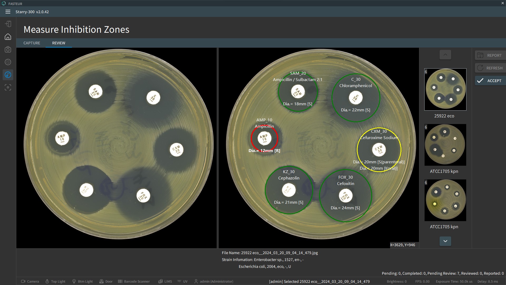Toggle Top Light in status bar

tap(55, 281)
